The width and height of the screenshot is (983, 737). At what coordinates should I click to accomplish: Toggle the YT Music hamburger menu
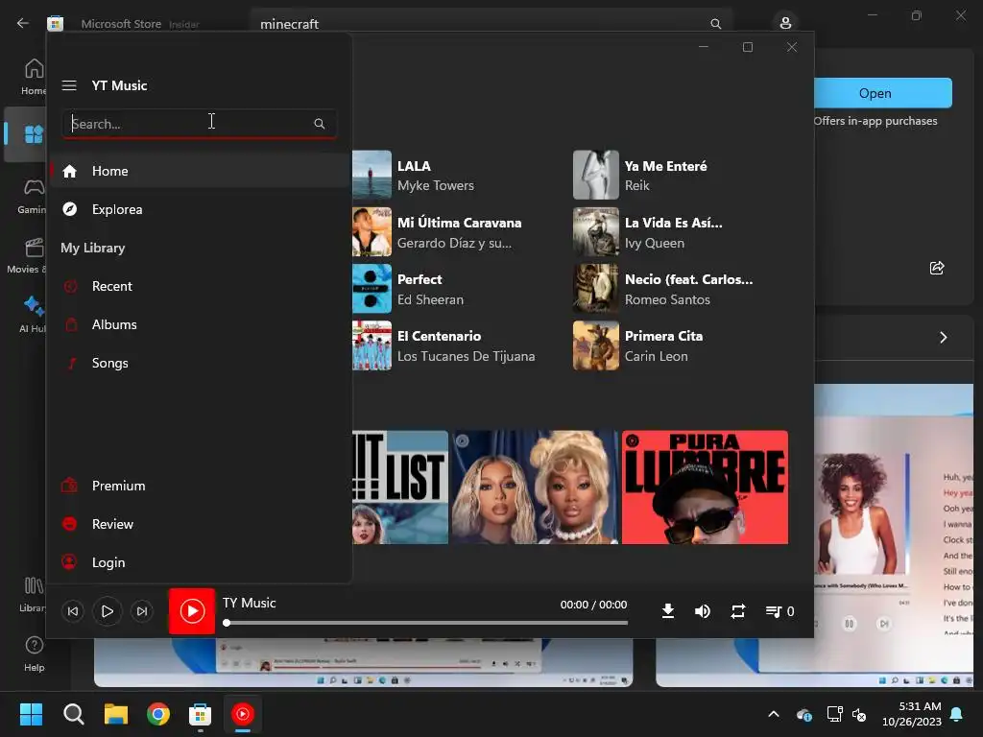tap(69, 85)
